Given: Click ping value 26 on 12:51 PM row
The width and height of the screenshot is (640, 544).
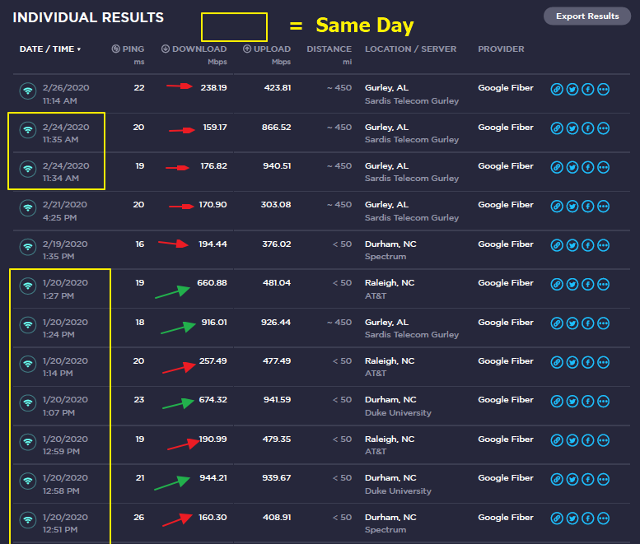Looking at the screenshot, I should click(x=138, y=517).
